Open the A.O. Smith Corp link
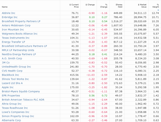The image size is (161, 122). point(12,58)
